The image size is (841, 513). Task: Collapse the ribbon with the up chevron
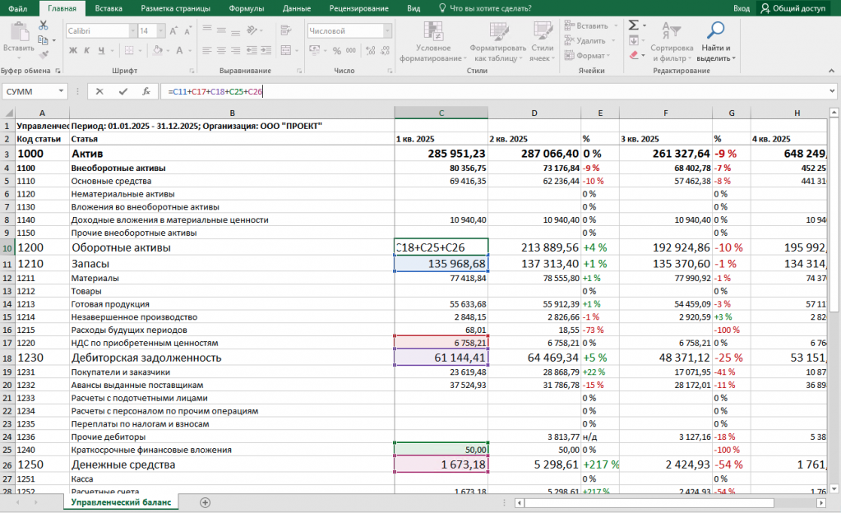coord(831,71)
